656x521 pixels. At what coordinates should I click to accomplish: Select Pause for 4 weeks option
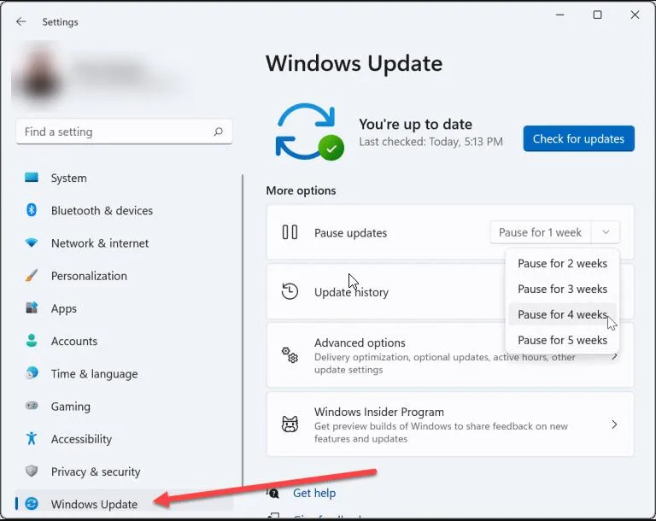(x=562, y=314)
